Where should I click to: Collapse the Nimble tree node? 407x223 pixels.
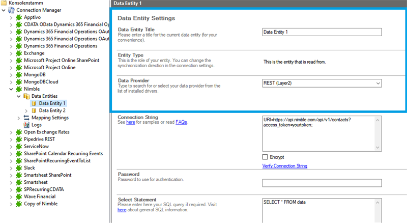pos(12,89)
